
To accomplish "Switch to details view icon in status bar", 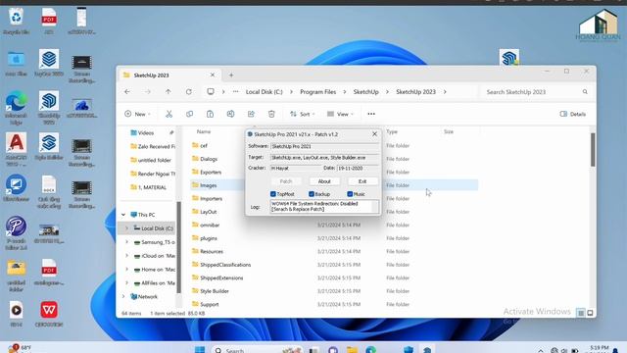I will pos(581,313).
